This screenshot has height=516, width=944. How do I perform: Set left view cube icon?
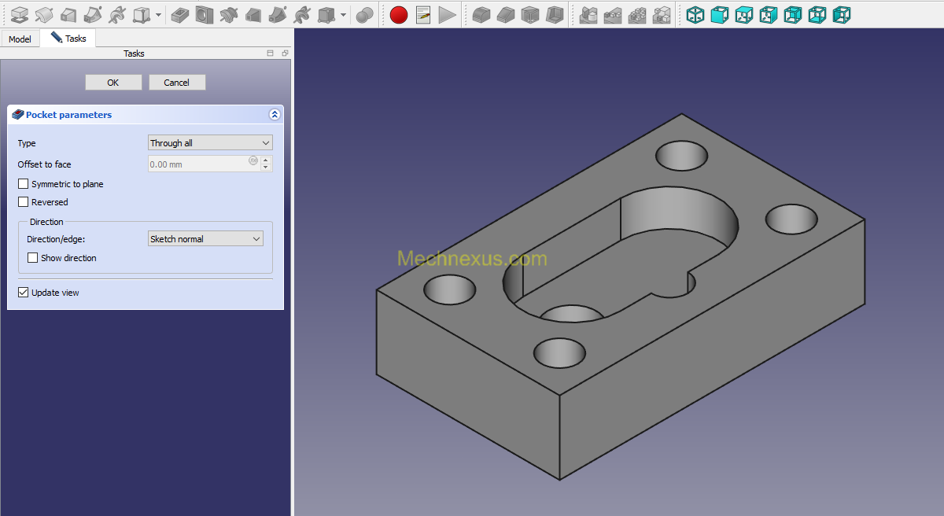tap(842, 14)
